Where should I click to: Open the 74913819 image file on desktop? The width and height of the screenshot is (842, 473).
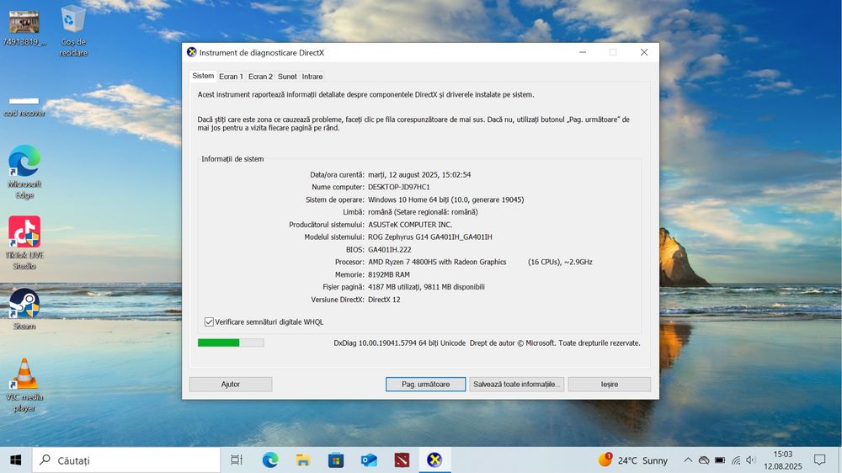tap(24, 27)
